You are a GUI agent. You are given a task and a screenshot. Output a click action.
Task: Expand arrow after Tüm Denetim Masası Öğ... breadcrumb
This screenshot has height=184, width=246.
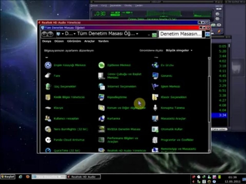[137, 34]
